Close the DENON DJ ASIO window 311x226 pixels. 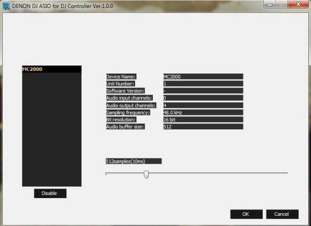(298, 4)
